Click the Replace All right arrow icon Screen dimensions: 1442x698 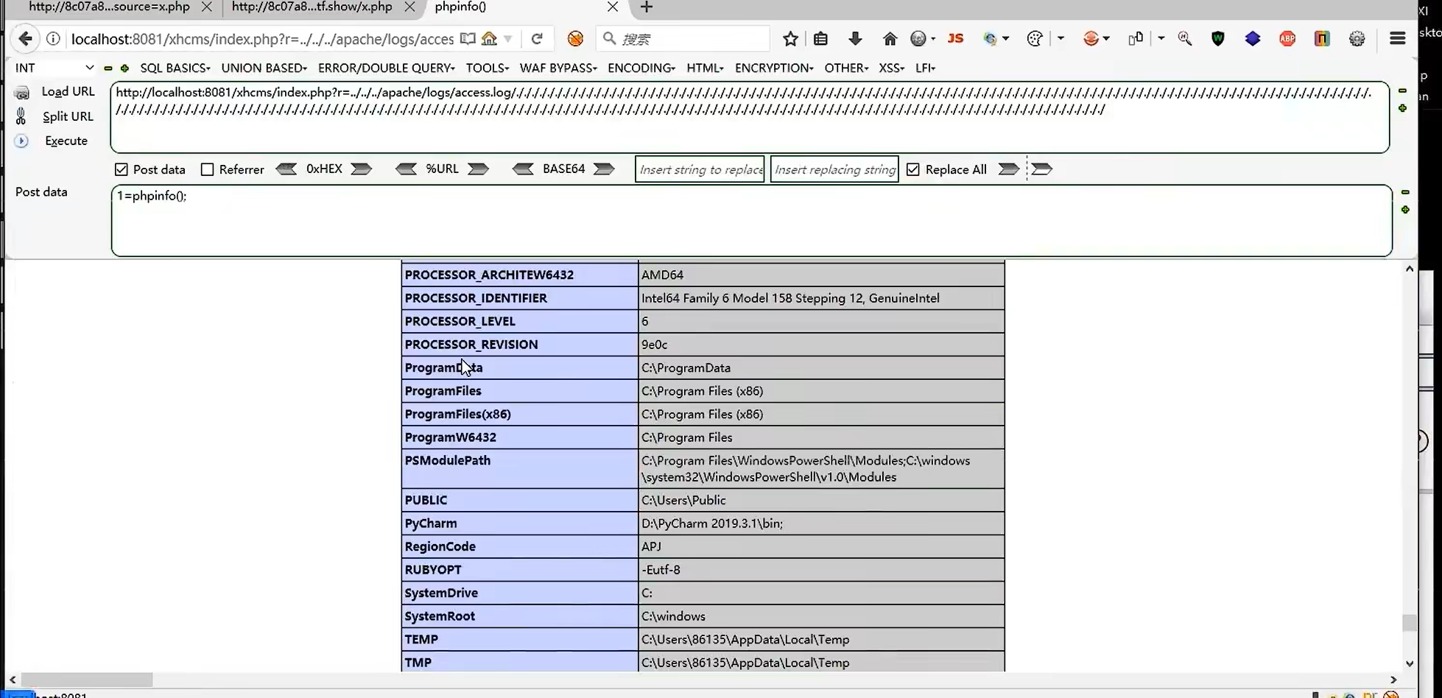(x=1008, y=169)
